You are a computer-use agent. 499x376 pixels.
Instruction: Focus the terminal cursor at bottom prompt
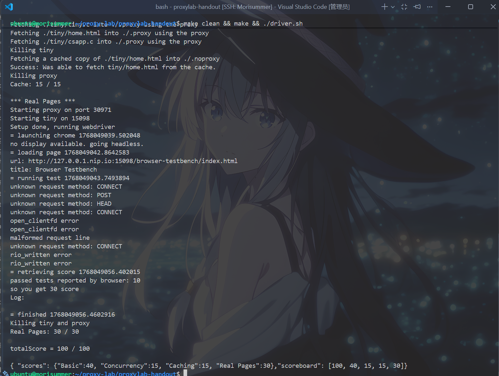pos(185,373)
